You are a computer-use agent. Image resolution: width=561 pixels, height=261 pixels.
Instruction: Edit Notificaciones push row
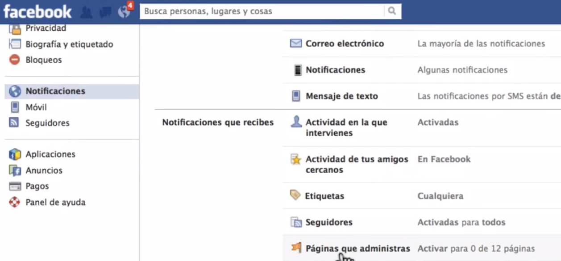422,70
